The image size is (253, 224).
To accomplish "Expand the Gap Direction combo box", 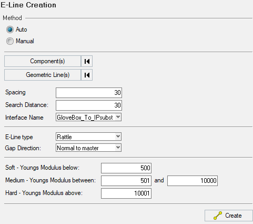I will point(88,148).
